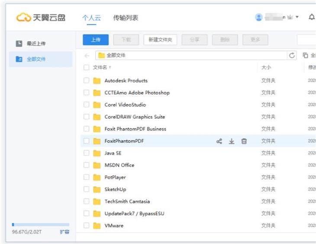This screenshot has width=316, height=244.
Task: Check the UpdatePack7 / BypassESU checkbox
Action: 86,214
